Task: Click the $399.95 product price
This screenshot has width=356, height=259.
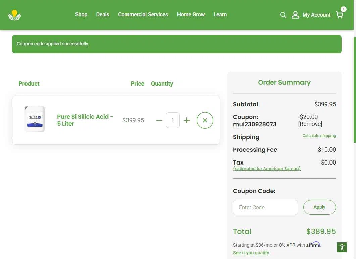Action: point(133,120)
